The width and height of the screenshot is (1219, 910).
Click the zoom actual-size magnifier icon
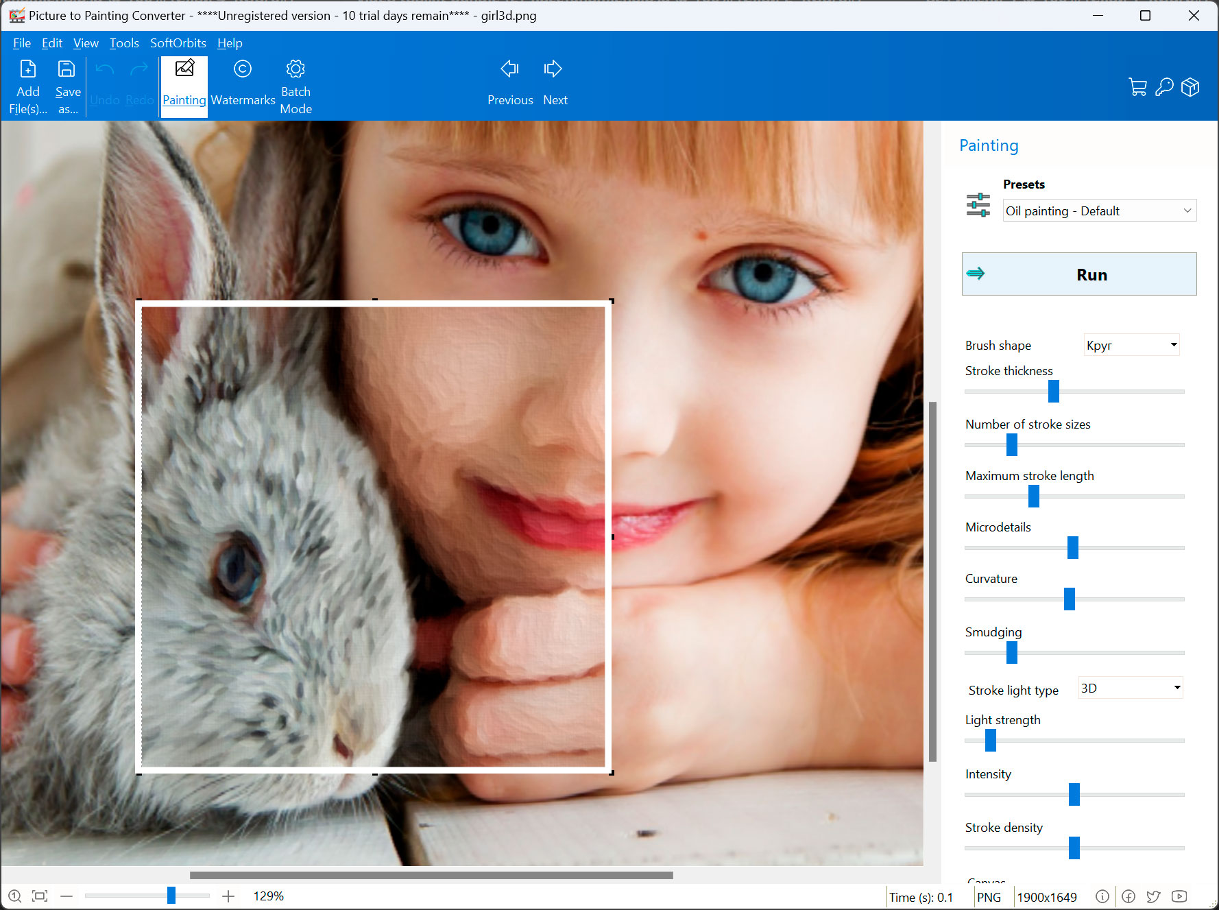point(15,896)
